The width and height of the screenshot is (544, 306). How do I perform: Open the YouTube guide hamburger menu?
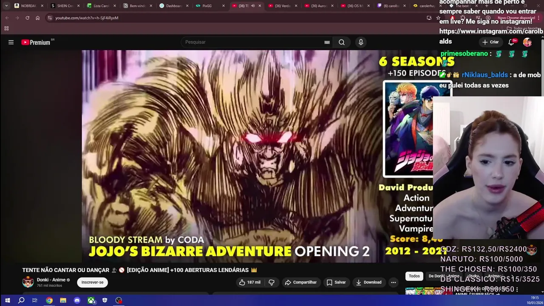pos(11,42)
